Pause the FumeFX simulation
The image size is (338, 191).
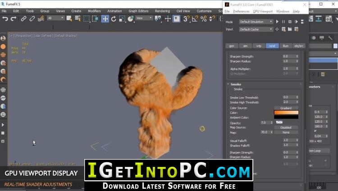click(x=283, y=22)
